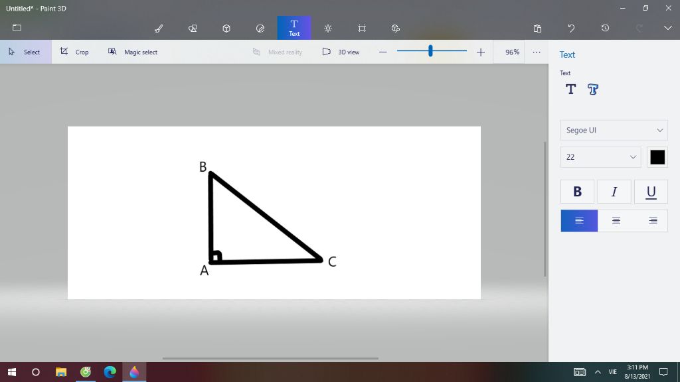Open the Canvas settings

(362, 29)
